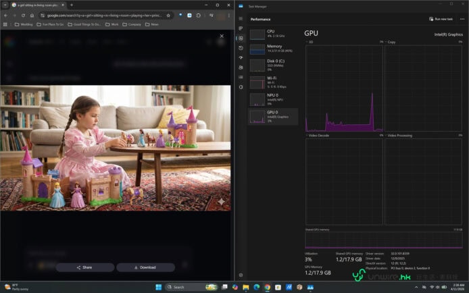Image resolution: width=469 pixels, height=293 pixels.
Task: Close the image preview with the X
Action: tap(222, 36)
